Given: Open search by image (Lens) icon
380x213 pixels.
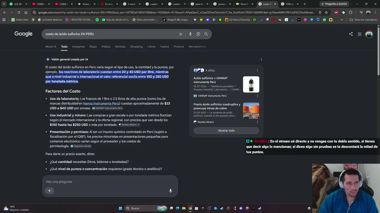Looking at the screenshot, I should [198, 34].
